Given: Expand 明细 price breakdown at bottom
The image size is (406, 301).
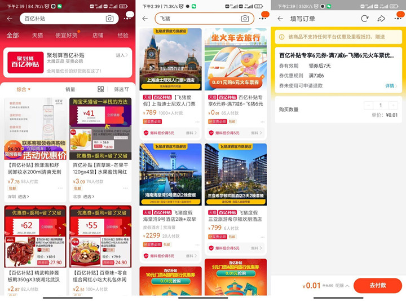Looking at the screenshot, I should point(342,285).
